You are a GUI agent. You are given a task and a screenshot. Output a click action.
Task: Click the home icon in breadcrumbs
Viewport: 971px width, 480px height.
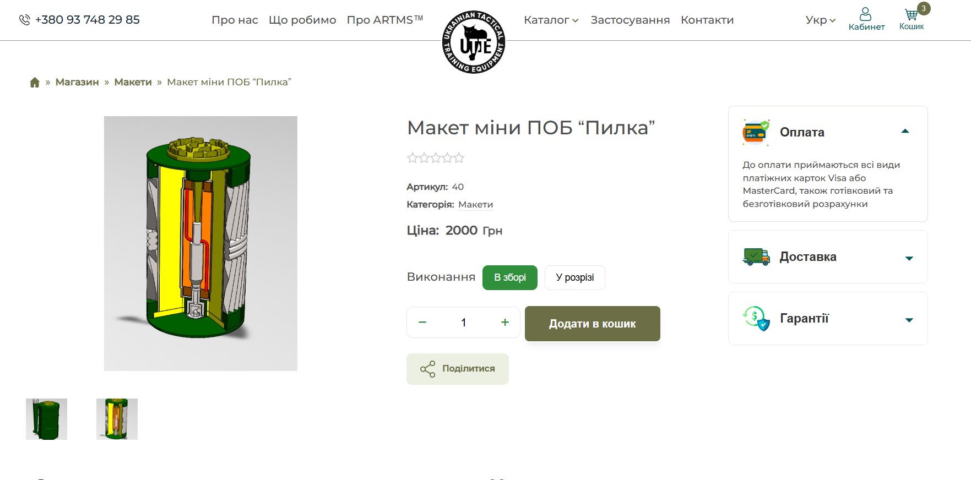click(x=35, y=82)
